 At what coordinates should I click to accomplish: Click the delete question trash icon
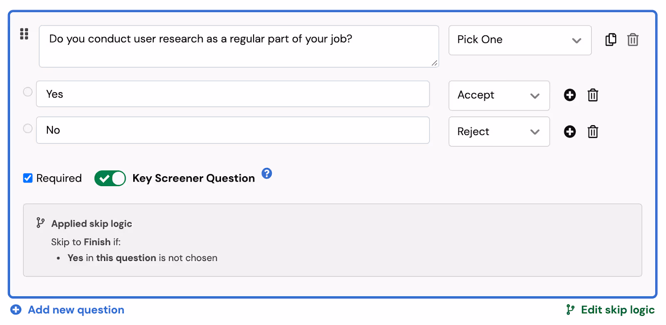(633, 40)
